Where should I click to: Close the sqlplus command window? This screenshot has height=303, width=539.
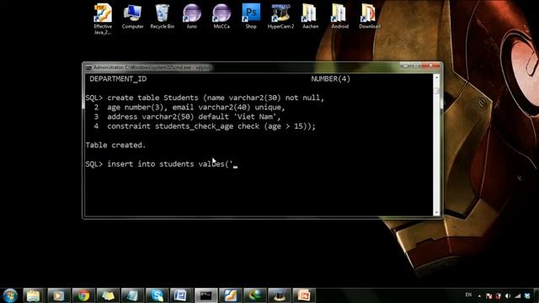(x=430, y=65)
